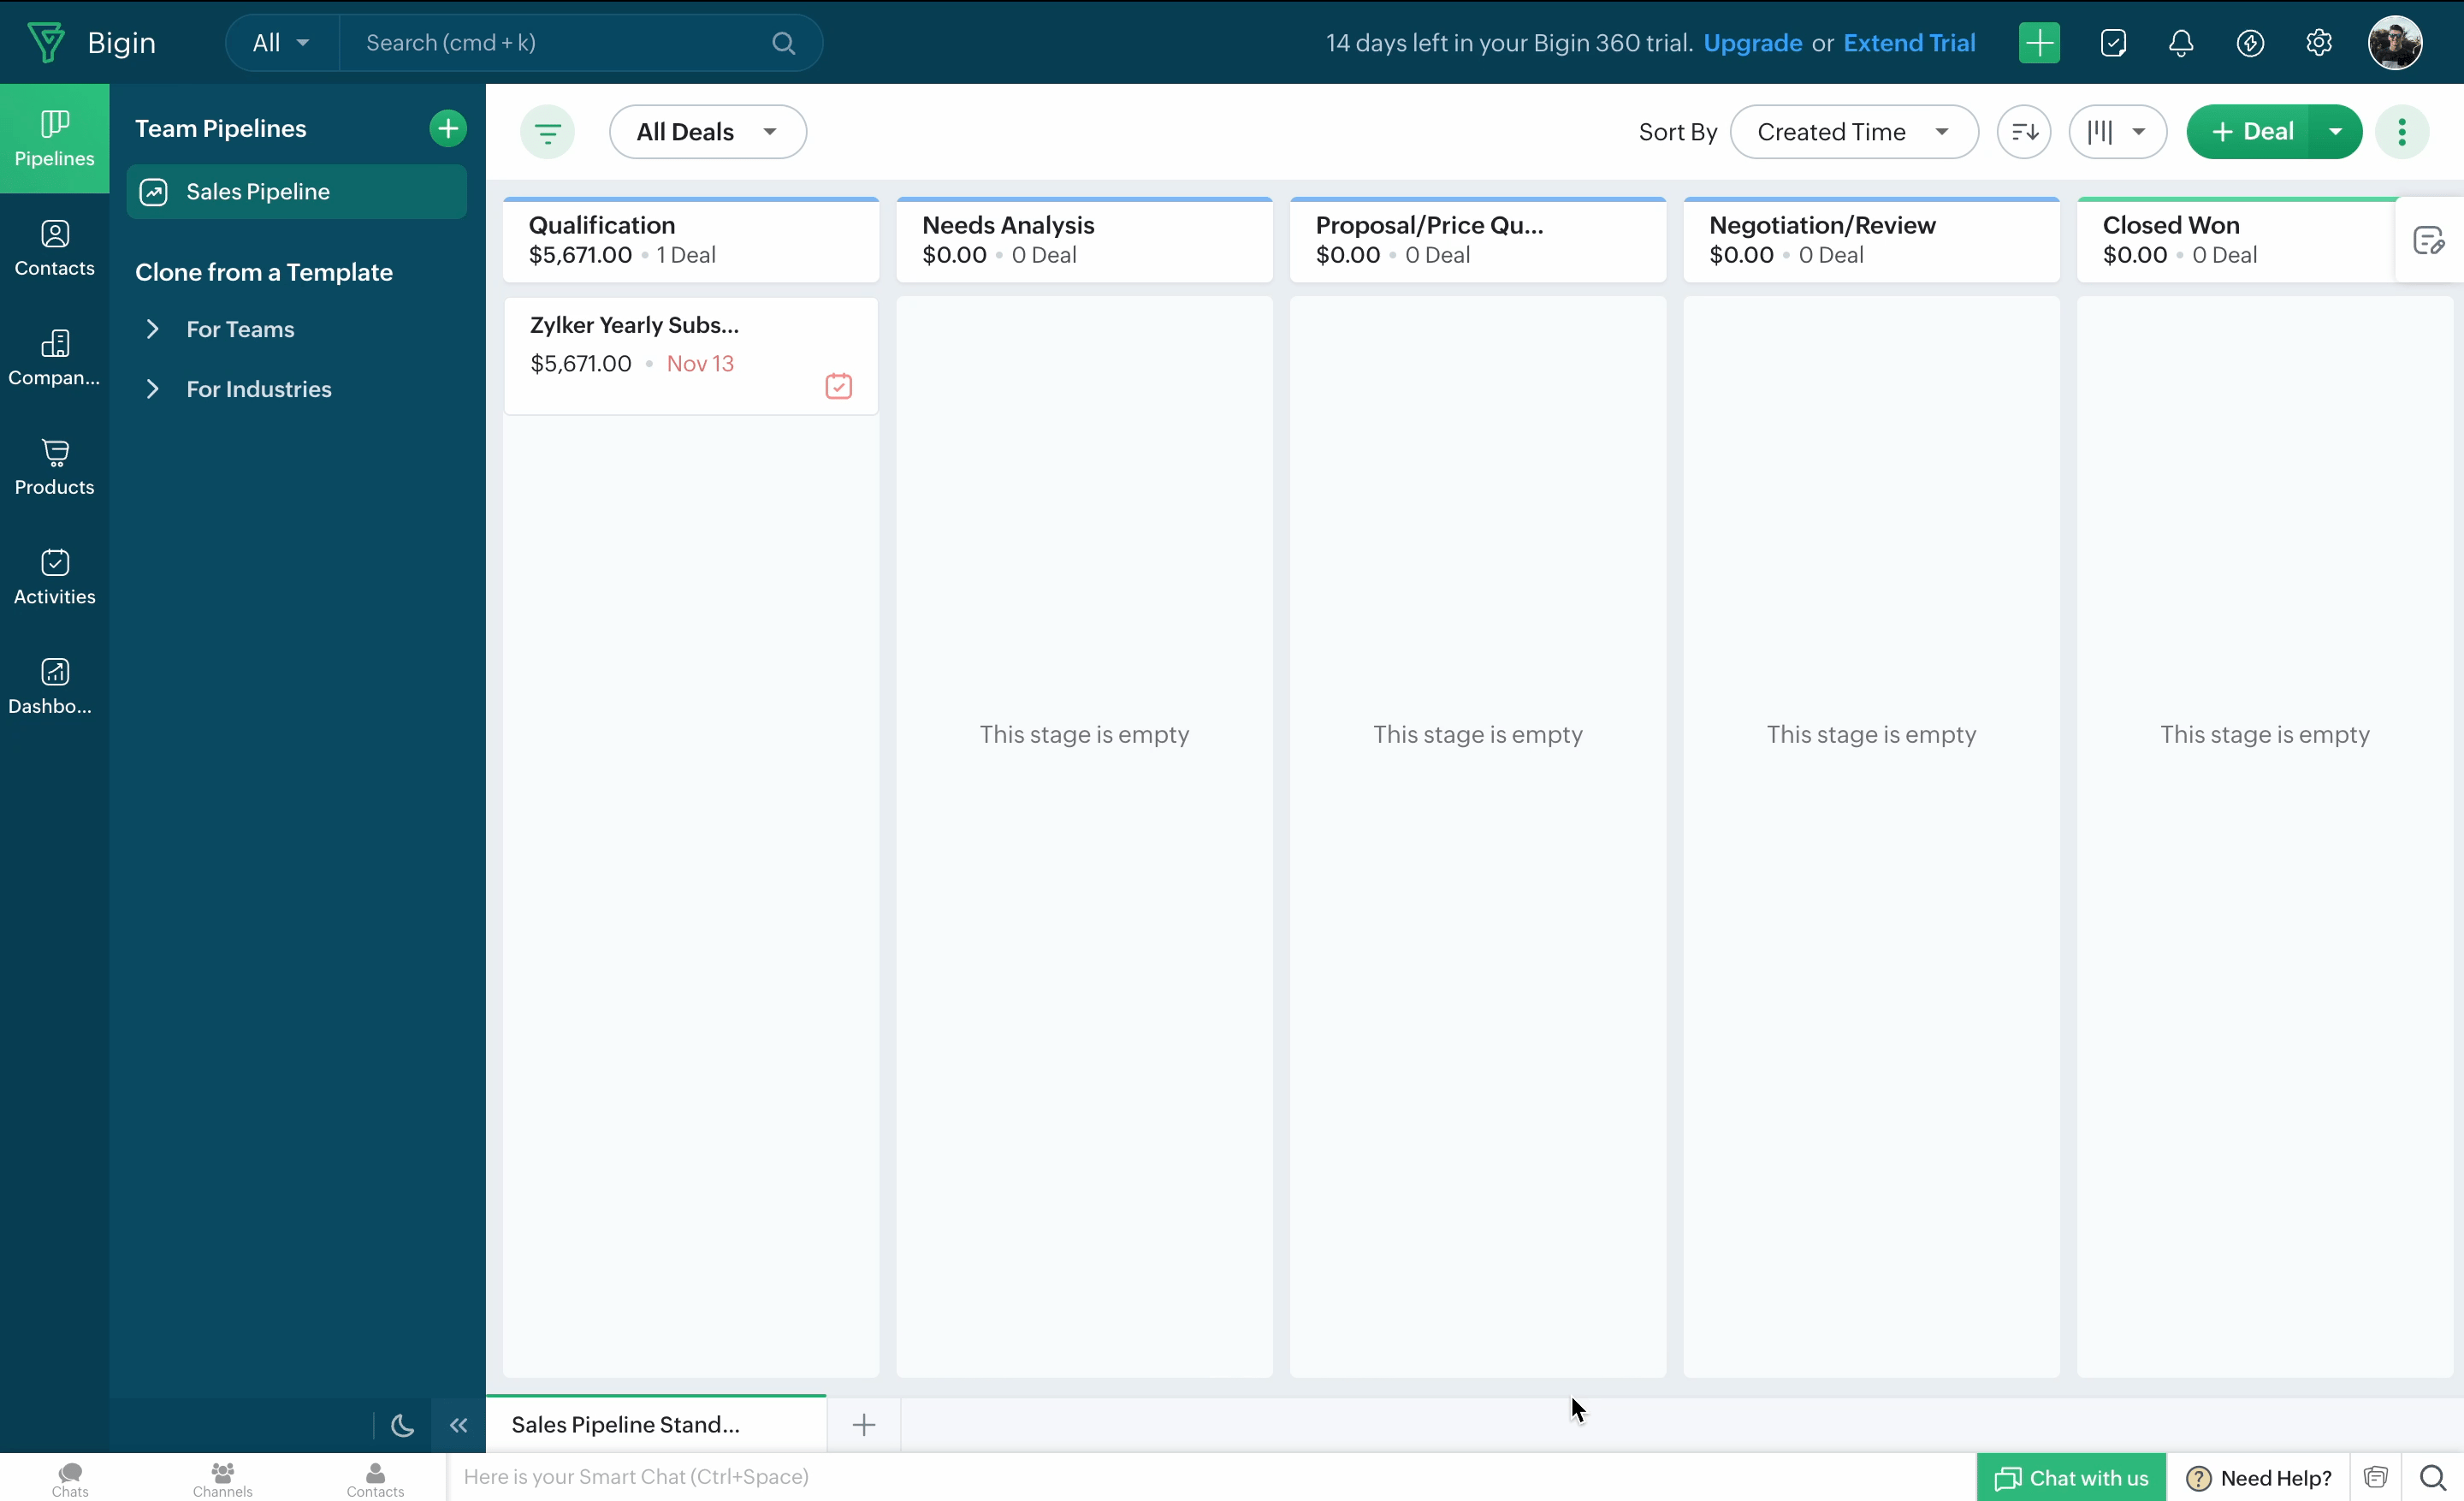The image size is (2464, 1501).
Task: Click the filter icon beside All Deals
Action: pos(547,132)
